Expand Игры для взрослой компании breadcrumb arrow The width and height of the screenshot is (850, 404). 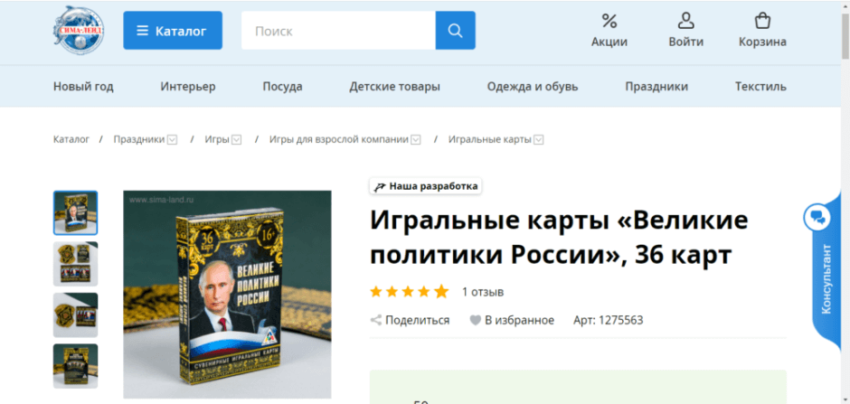416,140
